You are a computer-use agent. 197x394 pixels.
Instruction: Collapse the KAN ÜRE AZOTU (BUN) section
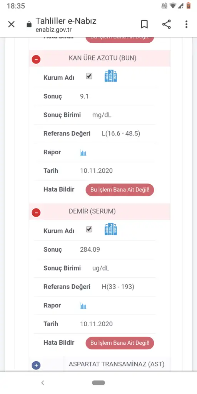pos(36,59)
